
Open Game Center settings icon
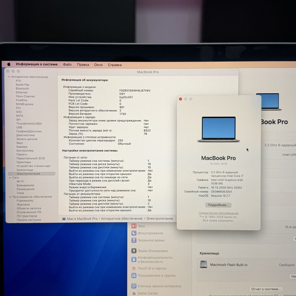coord(134,293)
